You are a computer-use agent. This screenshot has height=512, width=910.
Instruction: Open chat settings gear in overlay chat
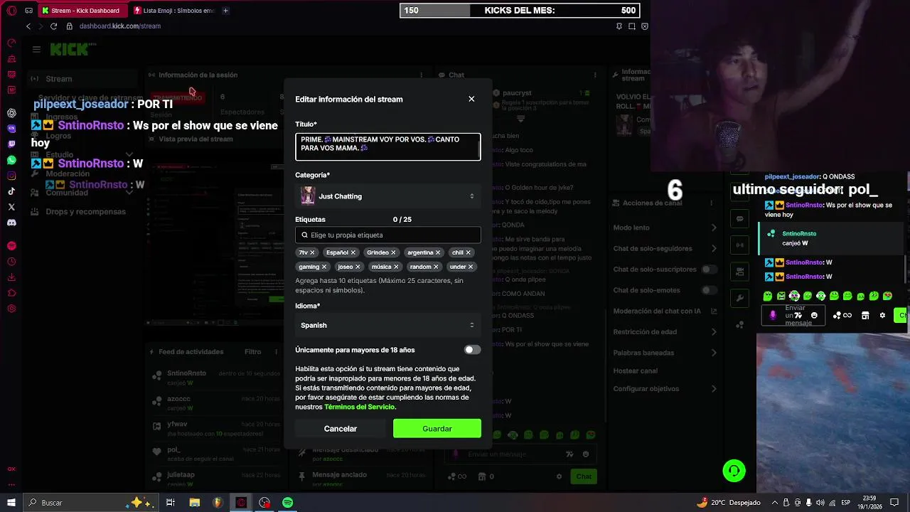coord(883,316)
